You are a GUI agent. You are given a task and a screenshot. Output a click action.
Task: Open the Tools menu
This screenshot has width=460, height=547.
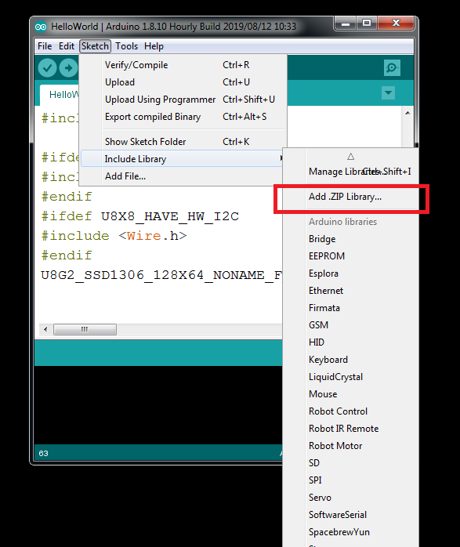(127, 46)
